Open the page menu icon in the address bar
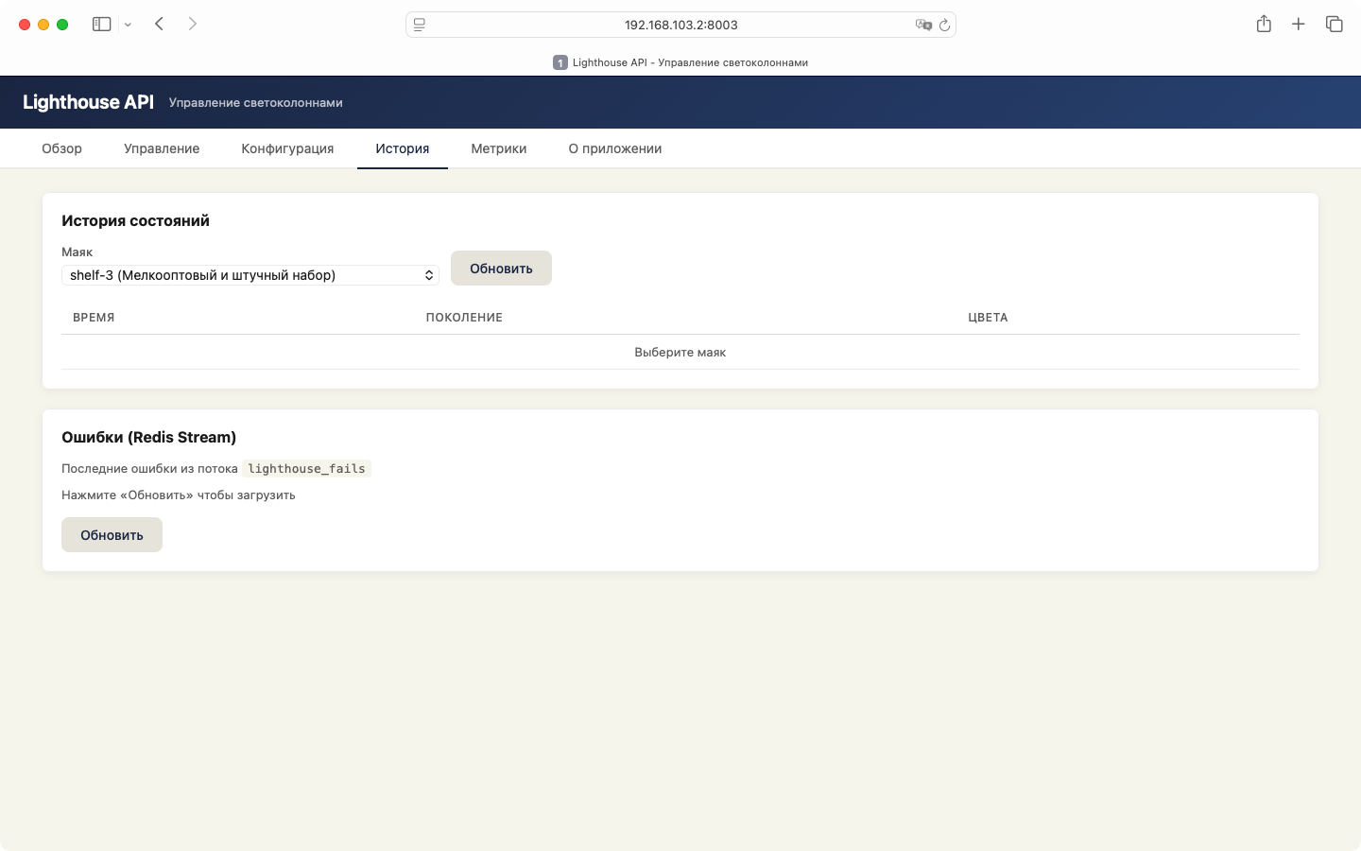1361x851 pixels. pos(420,25)
